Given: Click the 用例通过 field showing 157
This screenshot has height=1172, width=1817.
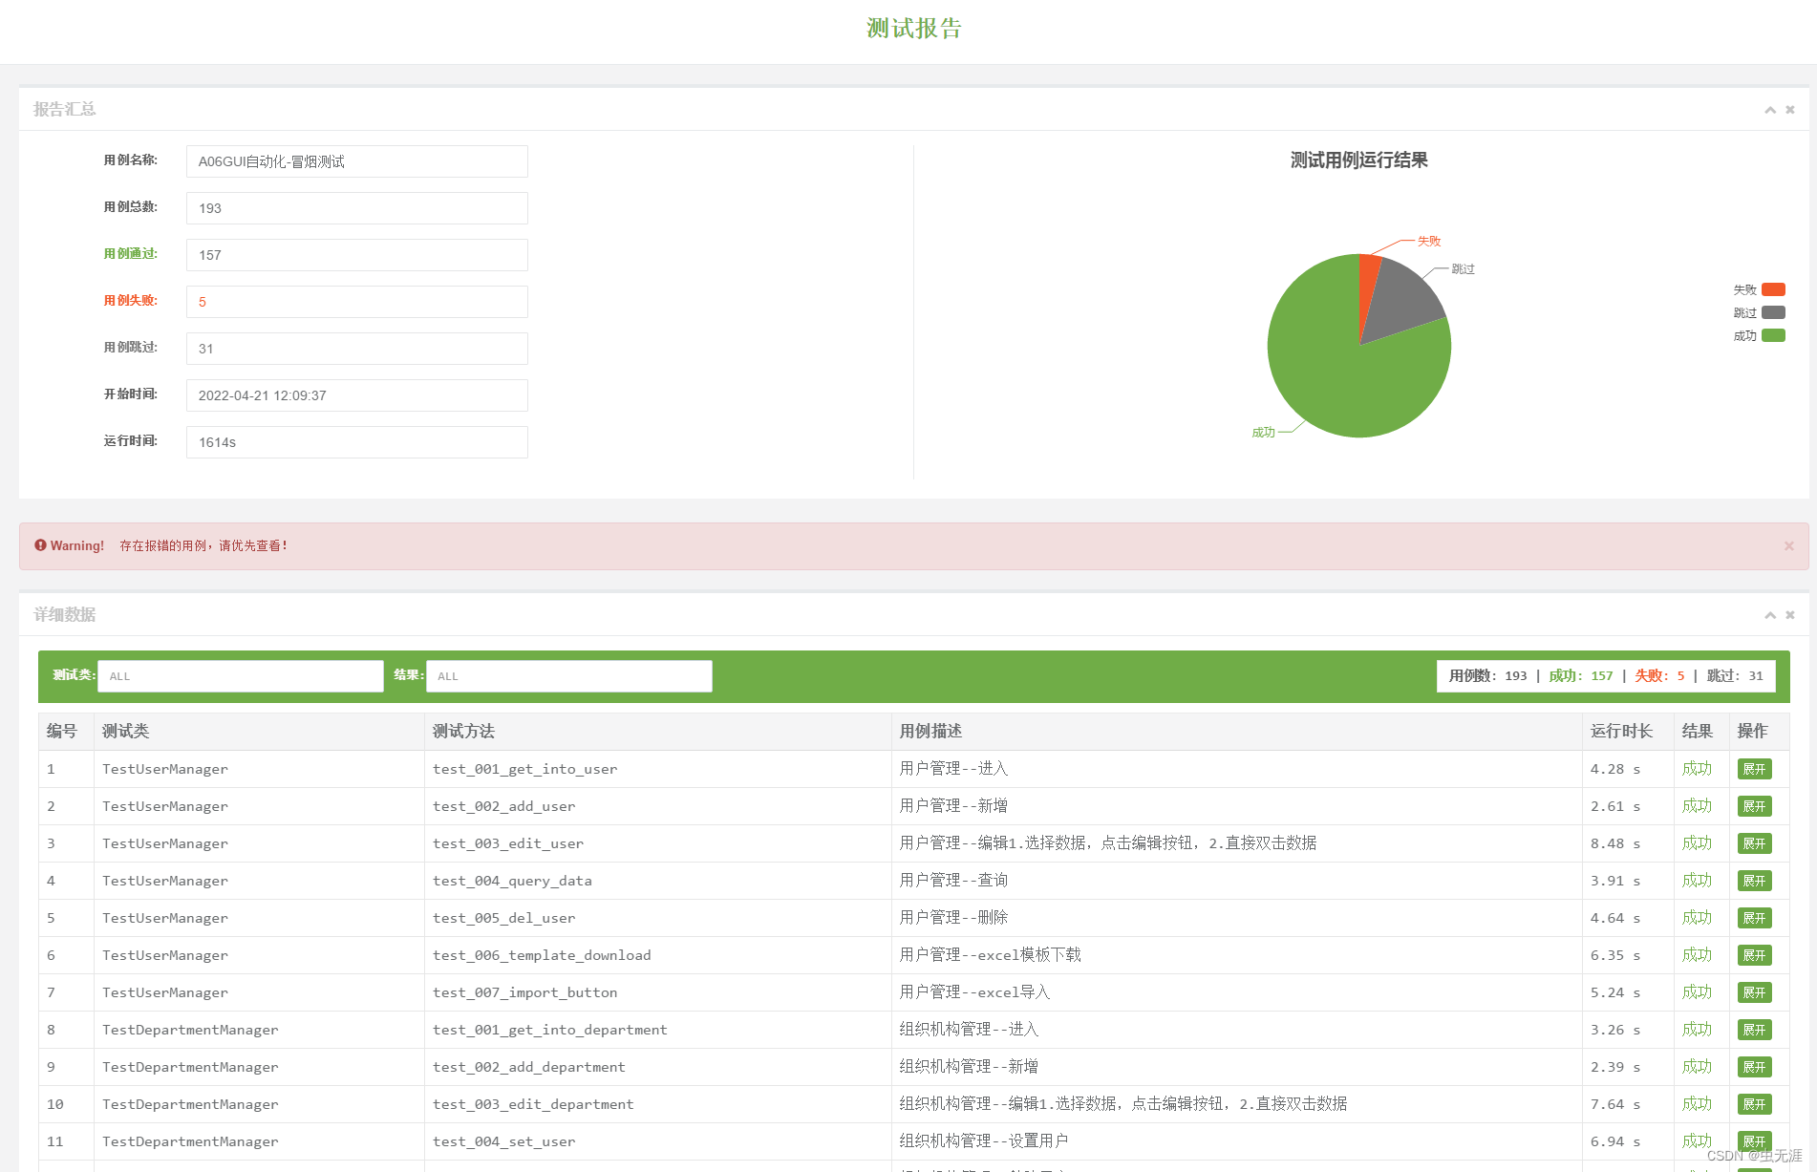Looking at the screenshot, I should coord(357,255).
